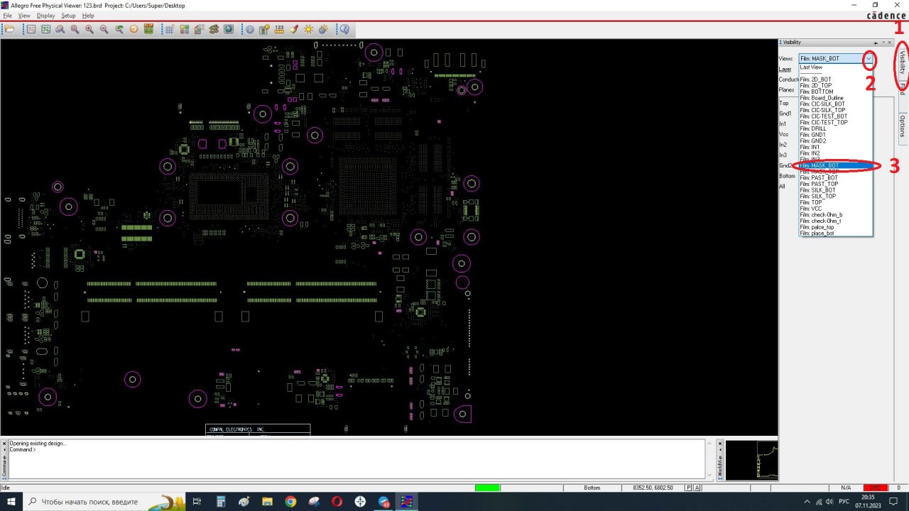
Task: Select Film: CIC-TEST_TOP from the list
Action: pos(824,123)
